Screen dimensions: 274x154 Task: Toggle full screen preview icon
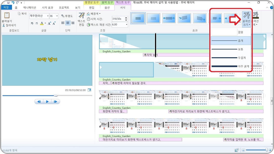tap(89, 90)
